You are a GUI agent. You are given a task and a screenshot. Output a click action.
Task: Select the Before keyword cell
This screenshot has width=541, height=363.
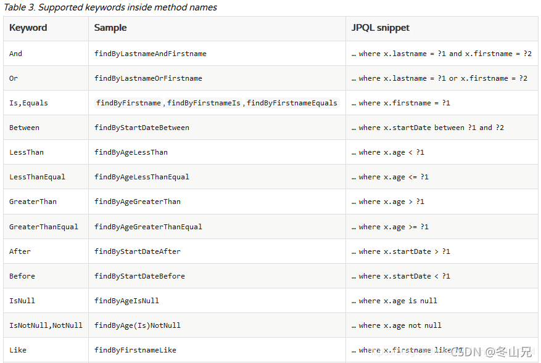pyautogui.click(x=22, y=276)
